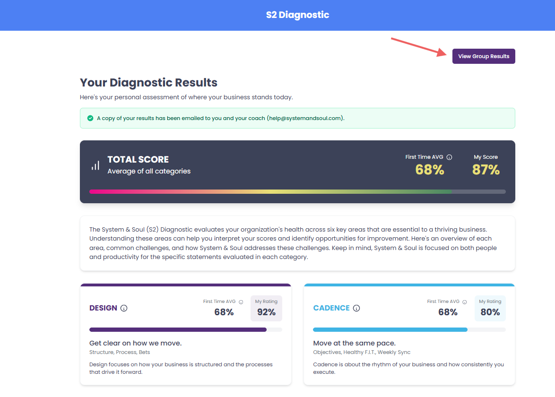
Task: Open the info icon beside the CADENCE title
Action: click(x=356, y=308)
